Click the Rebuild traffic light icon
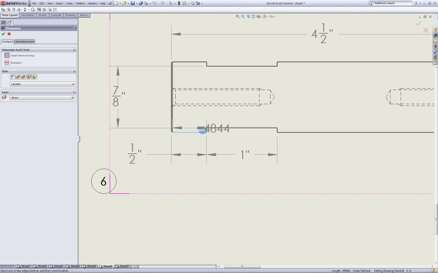Viewport: 438px width, 273px height. (179, 3)
